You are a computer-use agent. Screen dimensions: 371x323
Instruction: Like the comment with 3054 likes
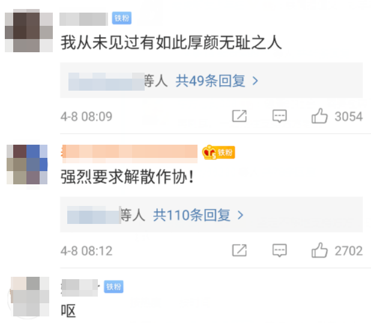pyautogui.click(x=319, y=116)
